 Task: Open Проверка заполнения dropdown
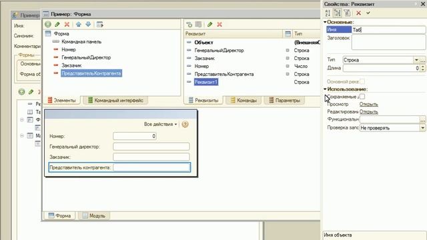422,127
